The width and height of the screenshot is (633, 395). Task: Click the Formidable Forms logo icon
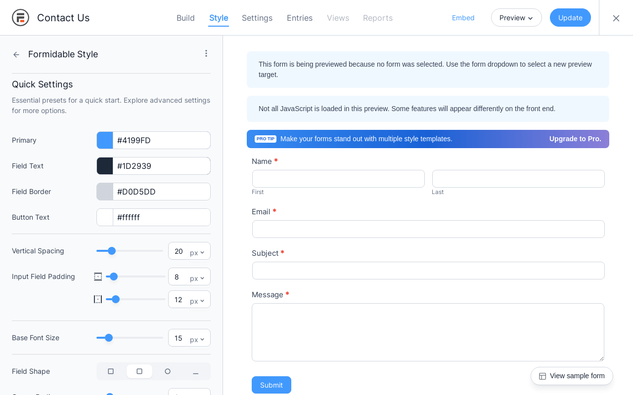tap(21, 18)
